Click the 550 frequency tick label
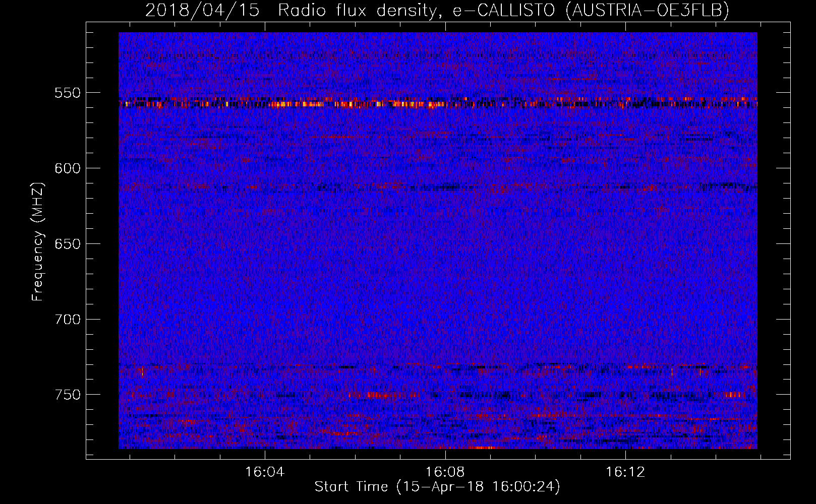This screenshot has height=504, width=816. (x=68, y=93)
